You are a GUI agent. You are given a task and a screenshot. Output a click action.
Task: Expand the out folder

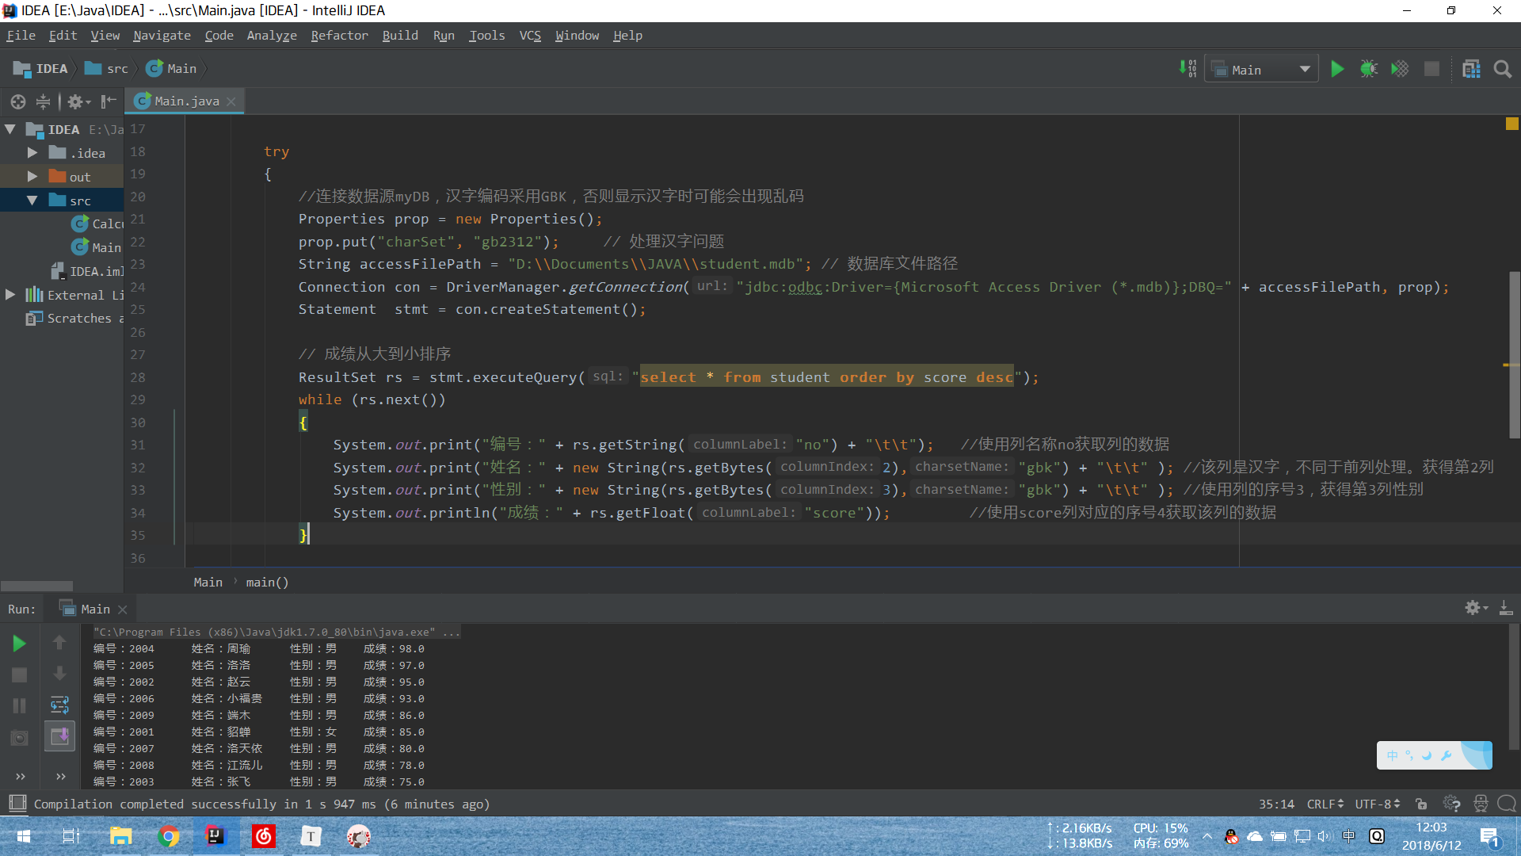pos(32,176)
